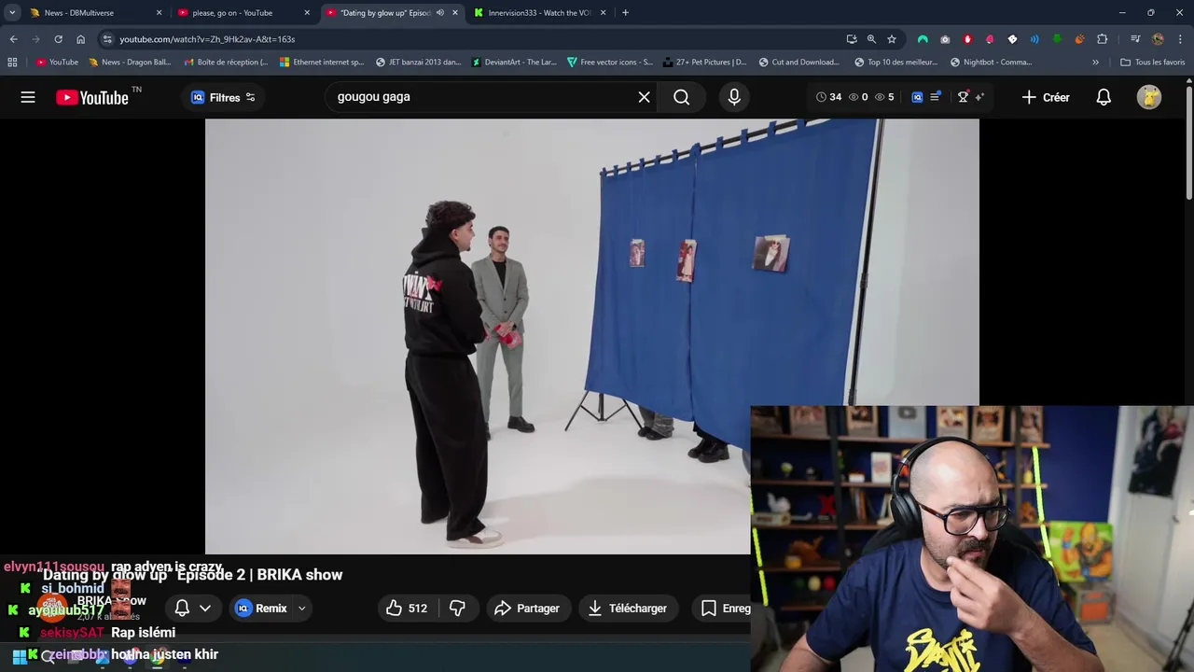View site information icon in address bar
The height and width of the screenshot is (672, 1194).
[107, 39]
